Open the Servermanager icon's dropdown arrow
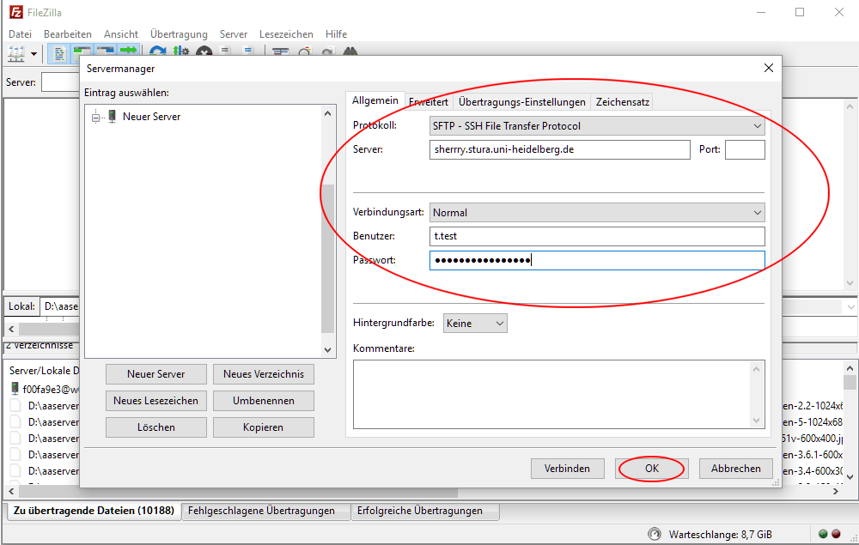Viewport: 859px width, 545px height. click(x=34, y=53)
